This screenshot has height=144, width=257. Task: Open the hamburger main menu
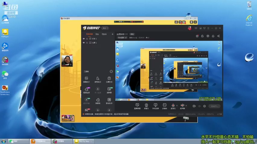pos(208,28)
